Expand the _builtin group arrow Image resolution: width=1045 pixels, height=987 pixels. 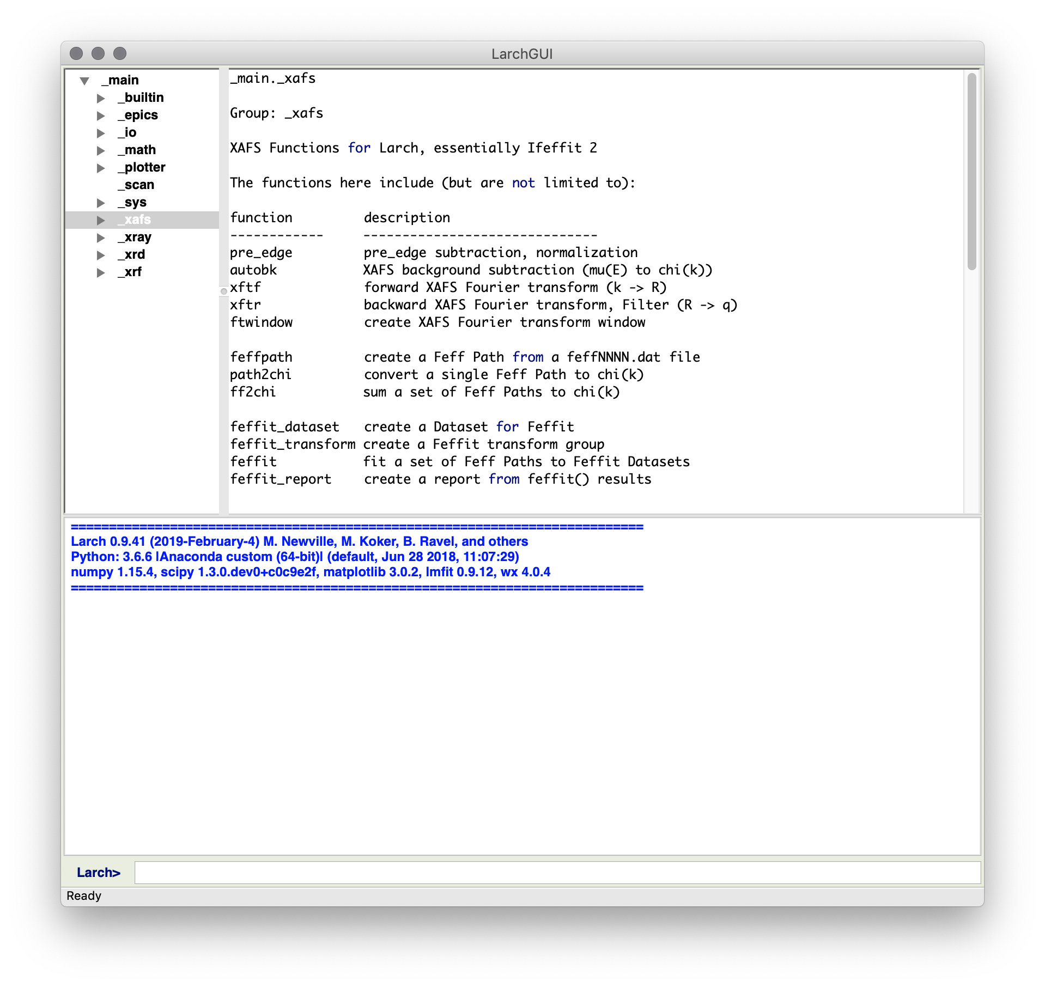[x=101, y=98]
